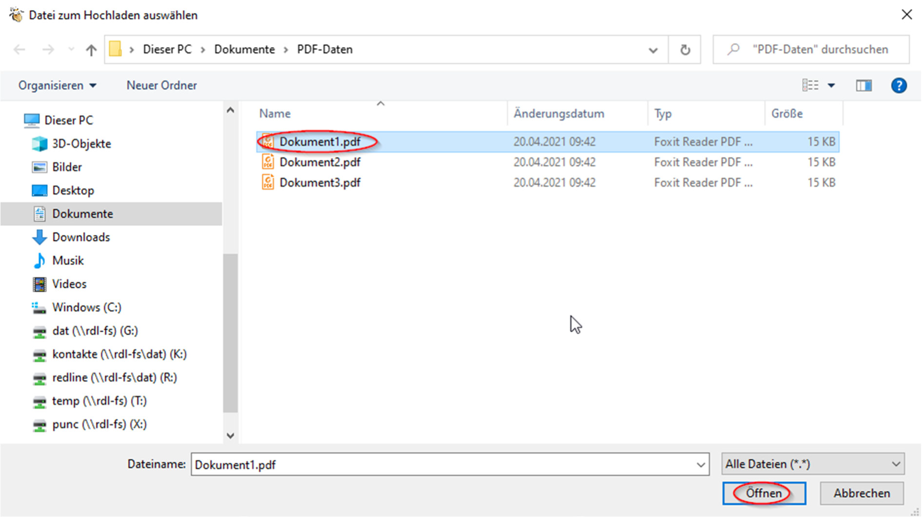Sort files by Änderungsdatum column
Viewport: 922px width, 517px height.
click(558, 114)
